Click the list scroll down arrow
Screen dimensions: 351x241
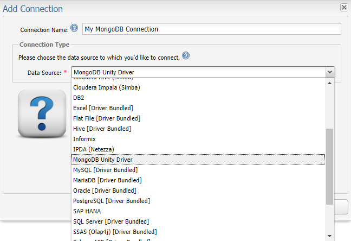tap(329, 236)
